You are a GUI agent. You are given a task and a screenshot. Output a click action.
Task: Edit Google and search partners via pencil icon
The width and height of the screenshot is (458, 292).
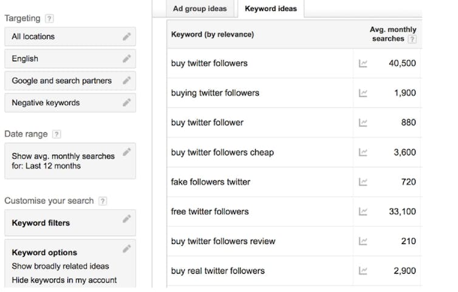pyautogui.click(x=126, y=81)
